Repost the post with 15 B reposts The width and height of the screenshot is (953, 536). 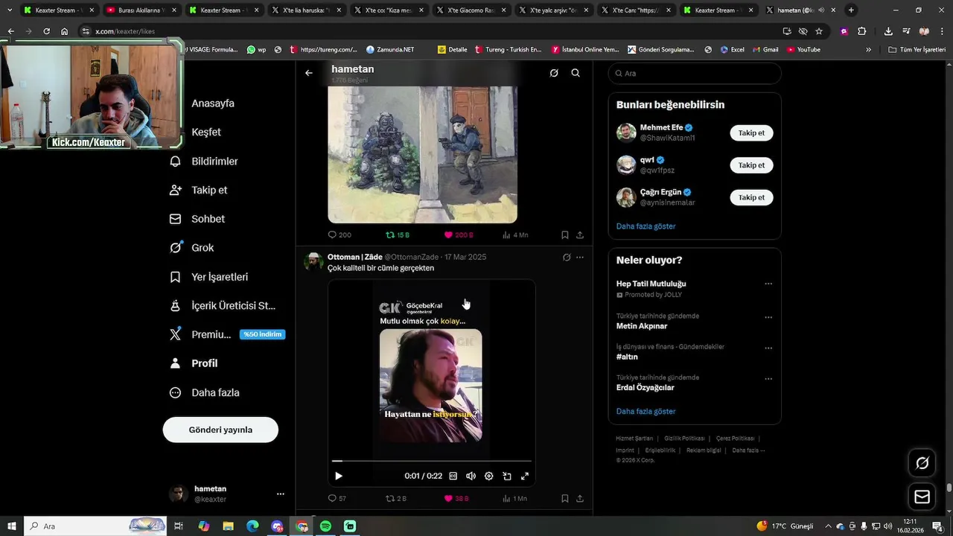398,234
